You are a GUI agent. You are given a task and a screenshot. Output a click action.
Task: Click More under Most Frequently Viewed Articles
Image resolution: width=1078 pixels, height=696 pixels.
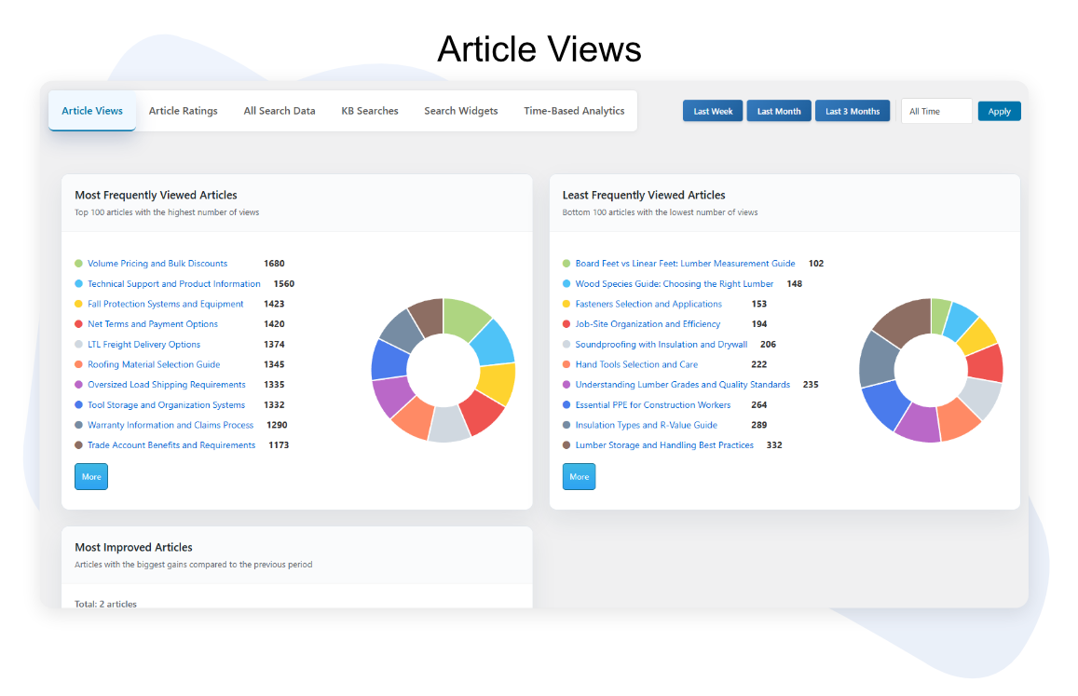[91, 476]
